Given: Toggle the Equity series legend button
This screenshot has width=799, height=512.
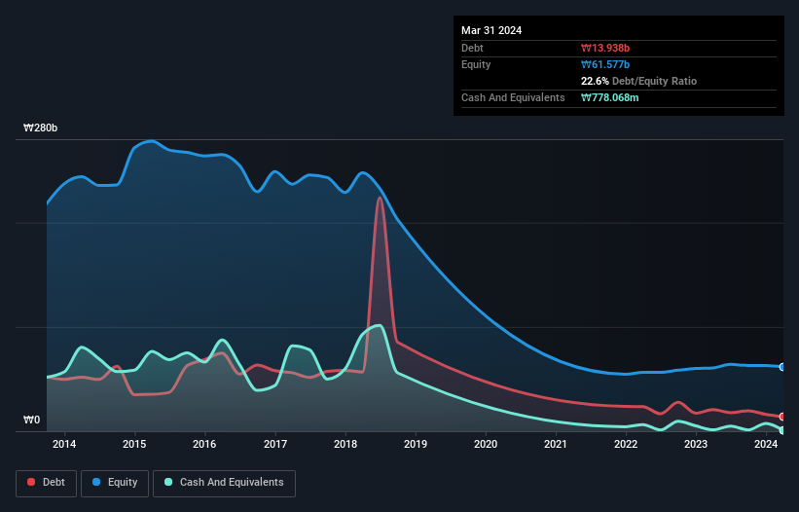Looking at the screenshot, I should click(x=115, y=483).
